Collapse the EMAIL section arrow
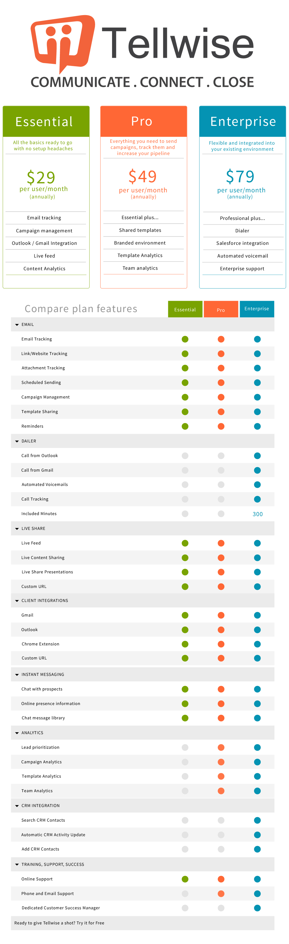Image resolution: width=289 pixels, height=944 pixels. pos(17,325)
